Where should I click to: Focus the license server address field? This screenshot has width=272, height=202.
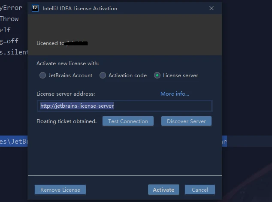point(124,106)
